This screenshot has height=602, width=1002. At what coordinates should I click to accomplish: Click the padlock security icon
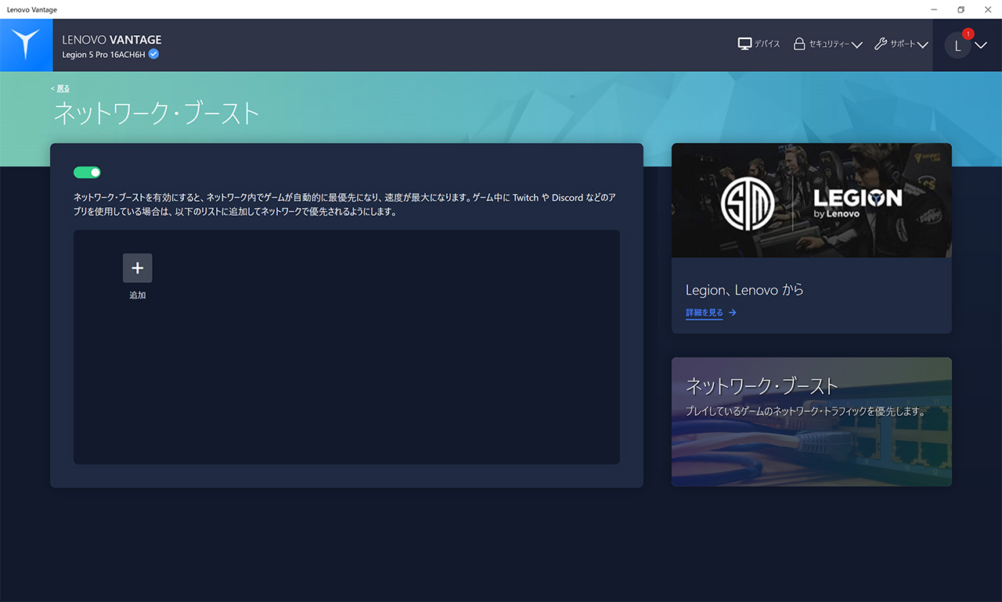pyautogui.click(x=799, y=45)
